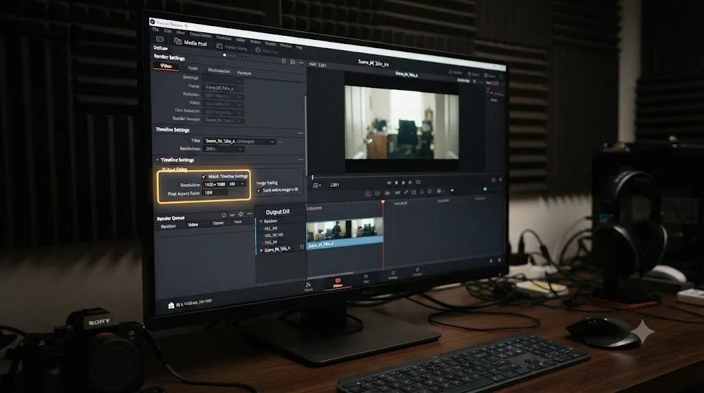Click the circular icon in Render Settings header
The height and width of the screenshot is (393, 704).
[x=284, y=61]
